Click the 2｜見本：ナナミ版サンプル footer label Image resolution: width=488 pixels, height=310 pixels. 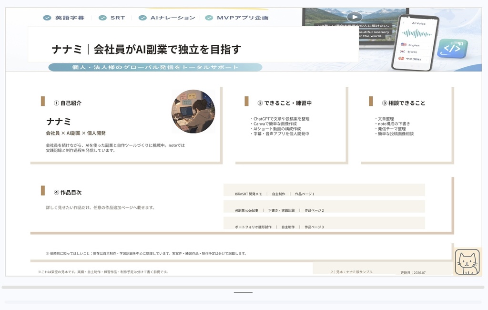pos(352,272)
